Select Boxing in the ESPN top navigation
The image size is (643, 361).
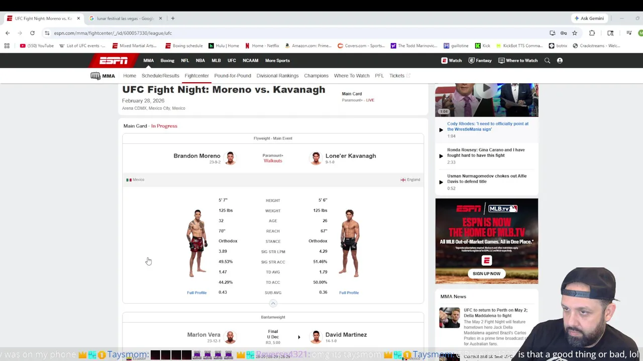pos(167,61)
